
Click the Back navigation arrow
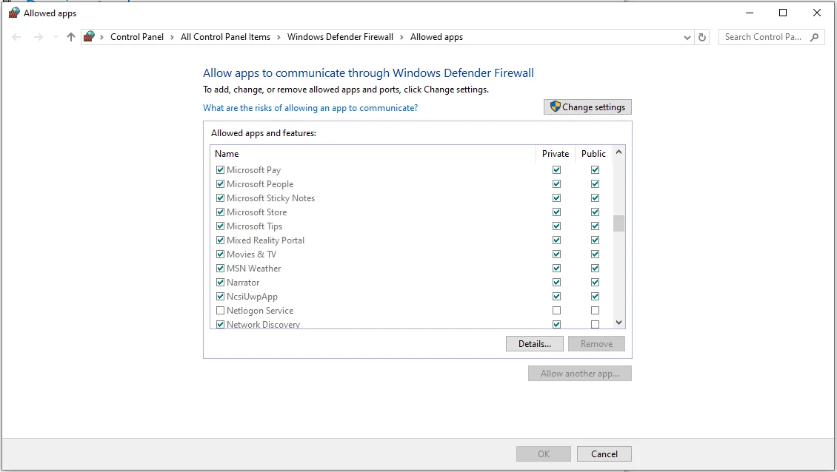[16, 37]
